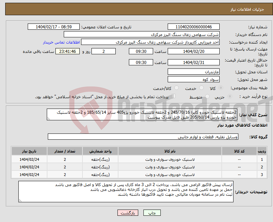
Task: Click the تاریخ نیاز column header
Action: [29, 151]
